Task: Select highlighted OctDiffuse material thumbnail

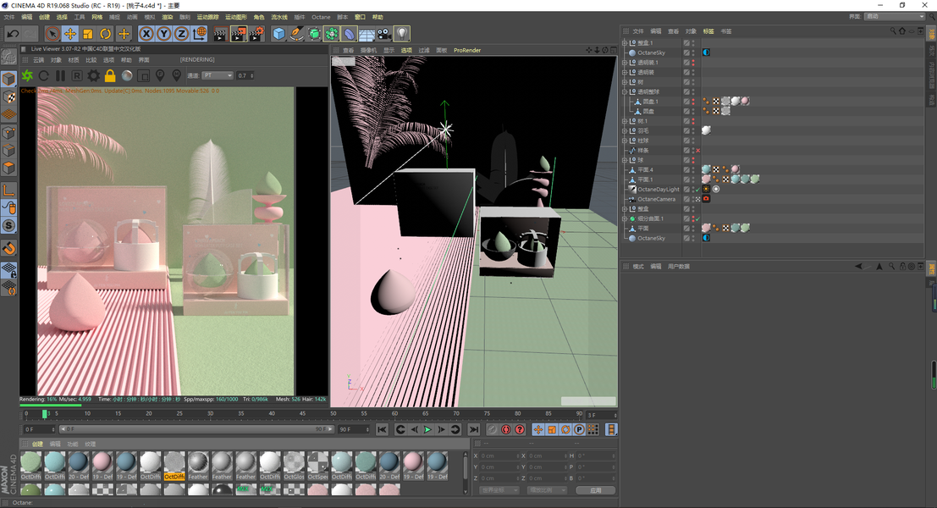Action: point(174,466)
